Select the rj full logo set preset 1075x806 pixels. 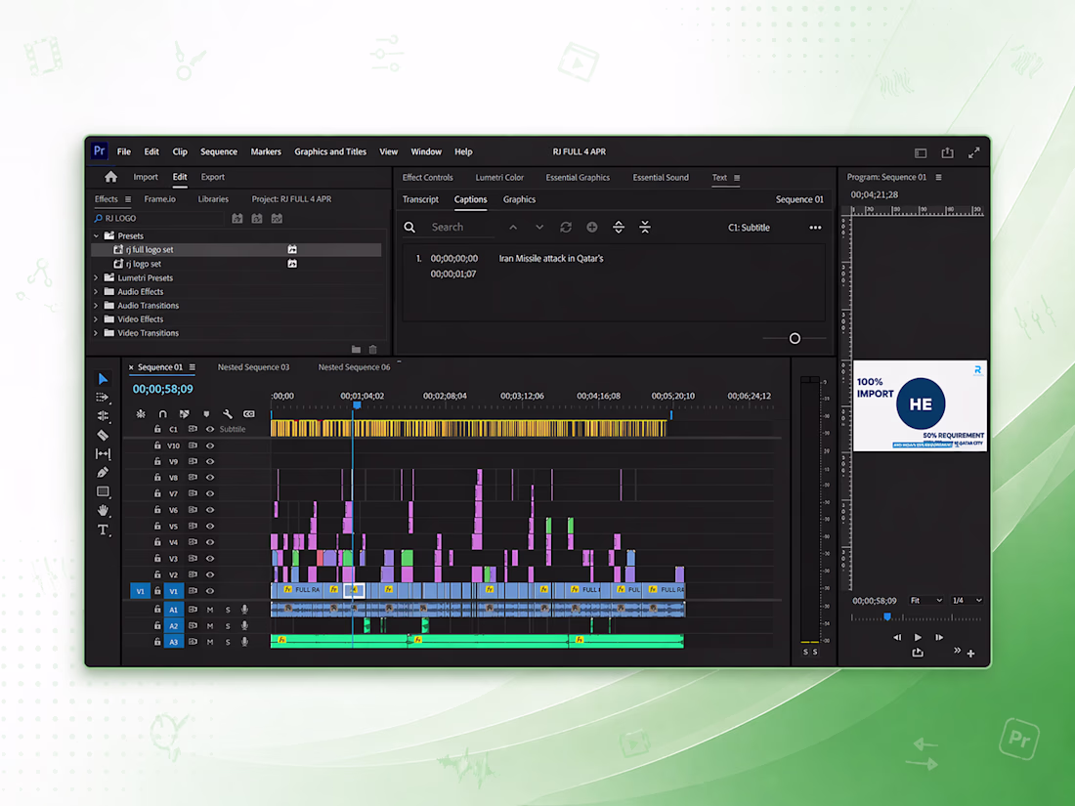(236, 249)
